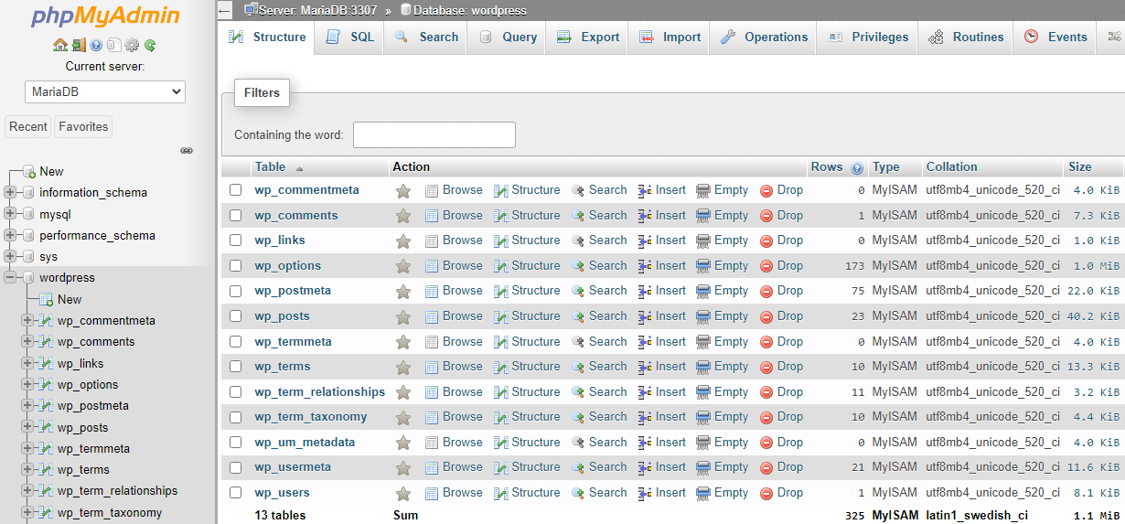Click the Rows help question-mark icon
This screenshot has width=1125, height=524.
tap(857, 168)
